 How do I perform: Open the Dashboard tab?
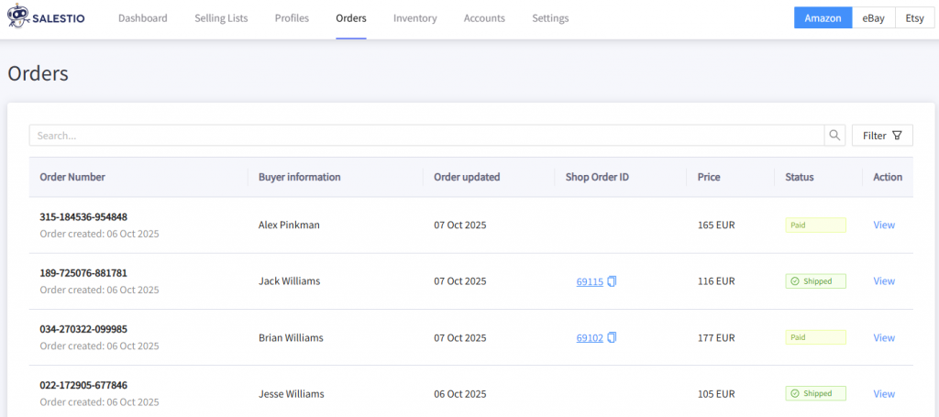(142, 18)
